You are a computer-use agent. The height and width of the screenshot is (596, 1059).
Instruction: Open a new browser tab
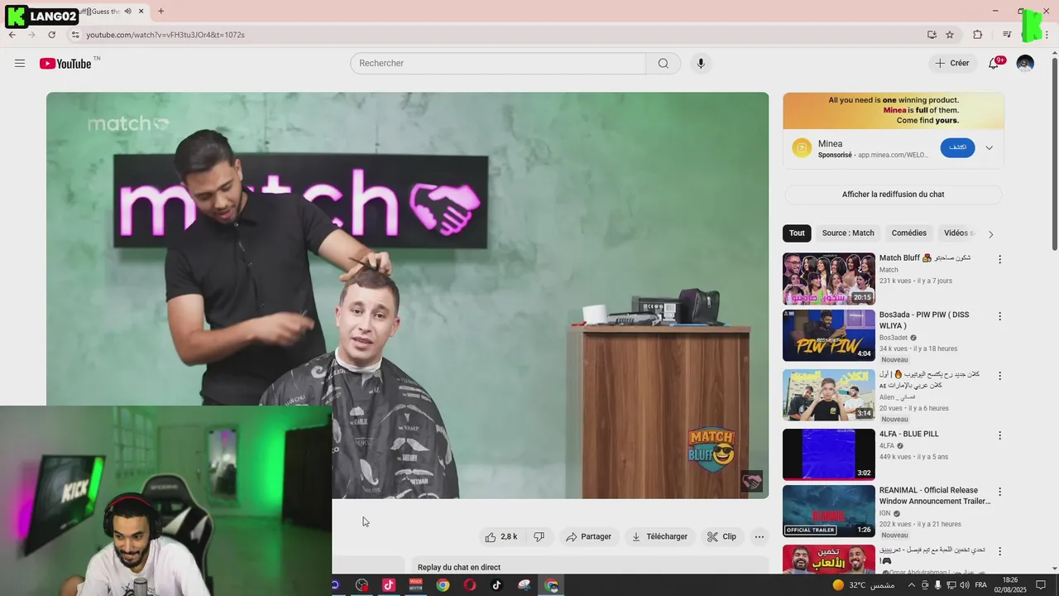point(161,12)
